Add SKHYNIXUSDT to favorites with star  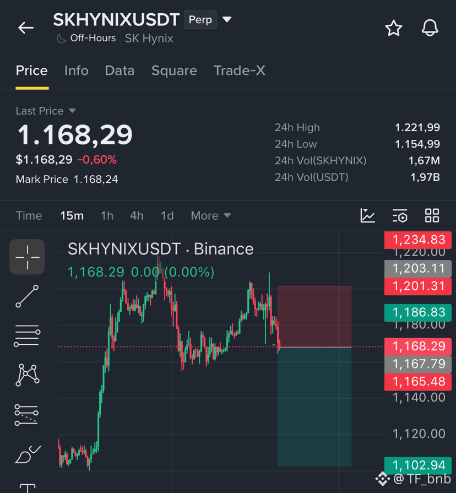(x=393, y=28)
